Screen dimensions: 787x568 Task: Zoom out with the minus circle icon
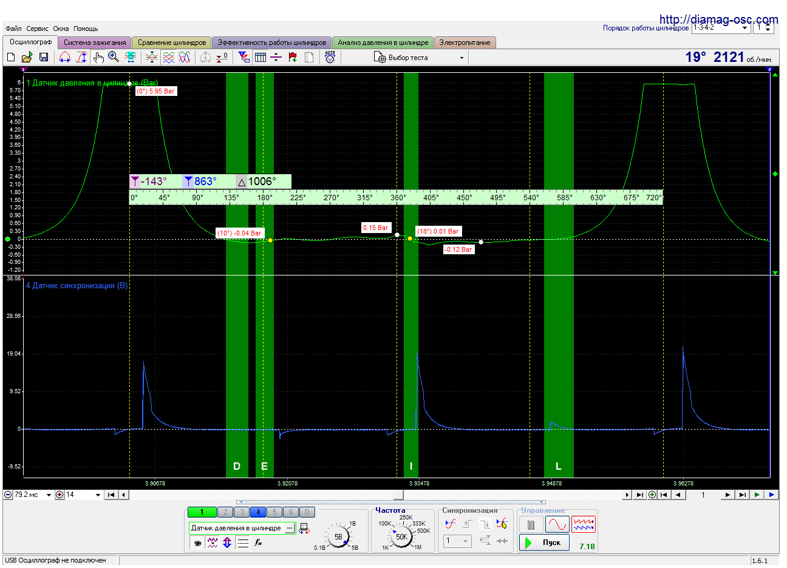click(8, 495)
